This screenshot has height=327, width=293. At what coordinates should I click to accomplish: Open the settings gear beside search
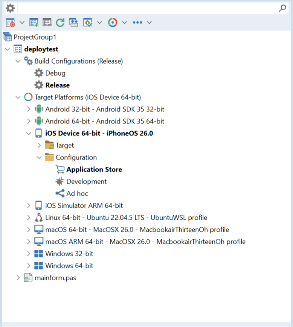coord(10,8)
